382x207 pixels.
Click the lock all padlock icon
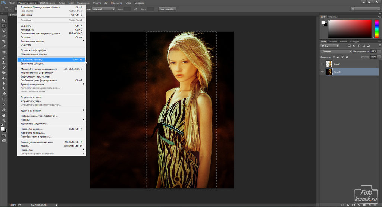click(348, 57)
